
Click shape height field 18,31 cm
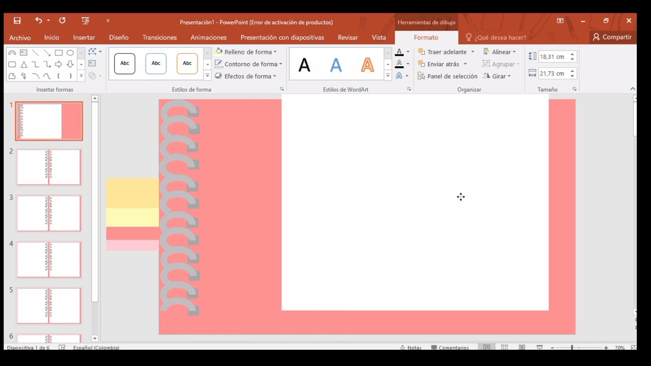pyautogui.click(x=553, y=57)
